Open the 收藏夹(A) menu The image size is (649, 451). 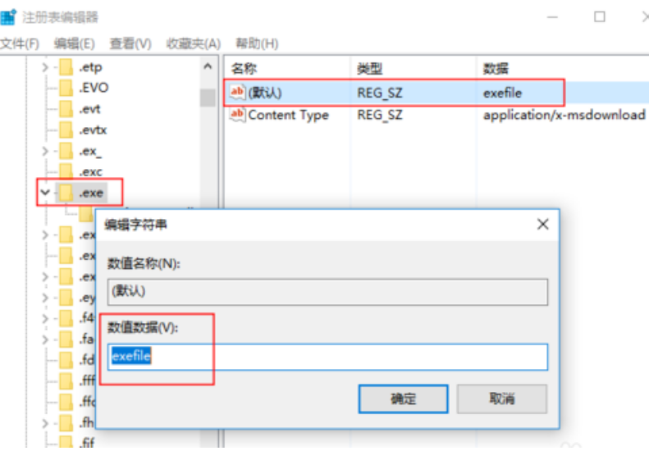click(x=194, y=43)
